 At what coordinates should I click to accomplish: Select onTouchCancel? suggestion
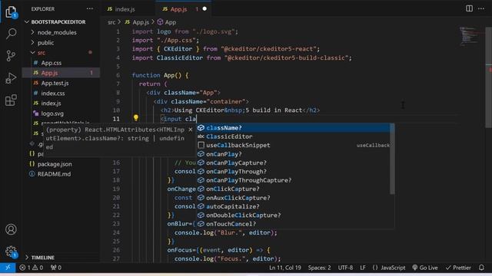click(293, 224)
